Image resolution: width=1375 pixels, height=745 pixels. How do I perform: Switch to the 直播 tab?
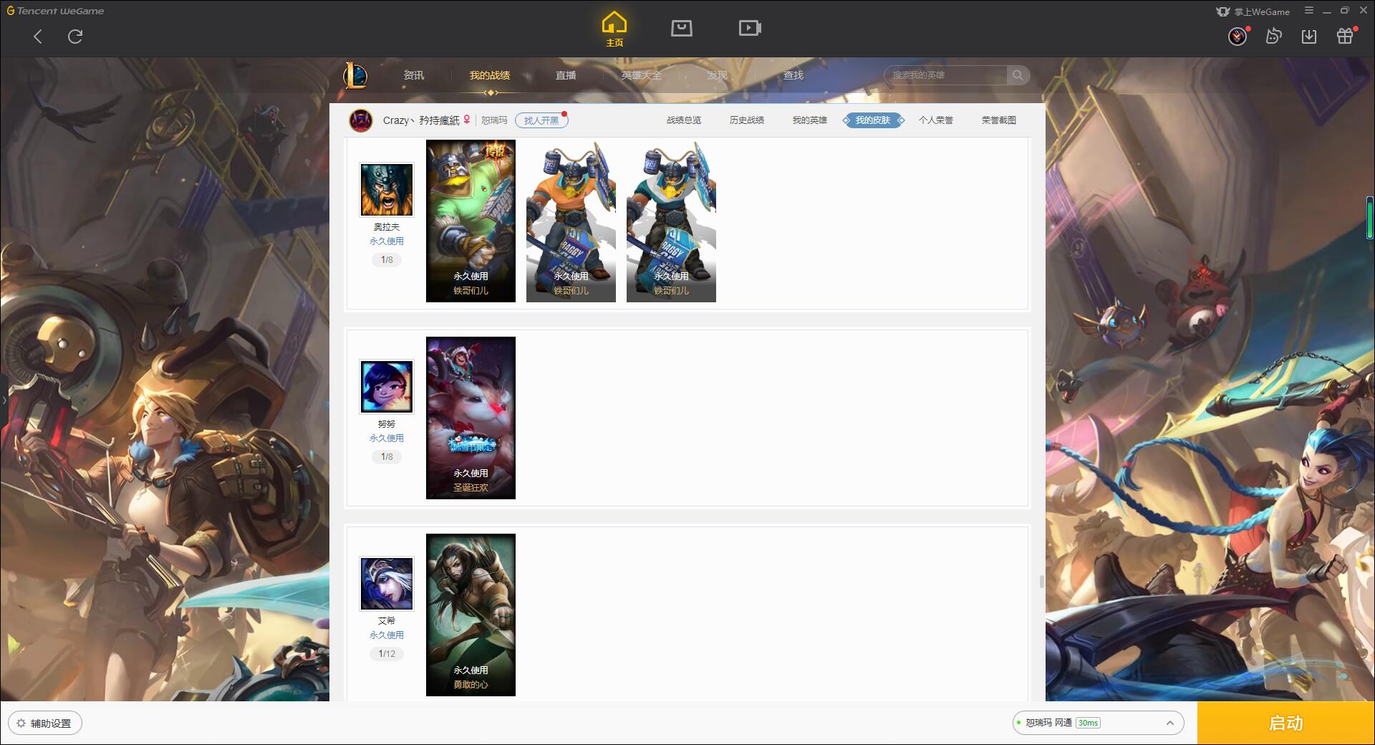click(566, 75)
